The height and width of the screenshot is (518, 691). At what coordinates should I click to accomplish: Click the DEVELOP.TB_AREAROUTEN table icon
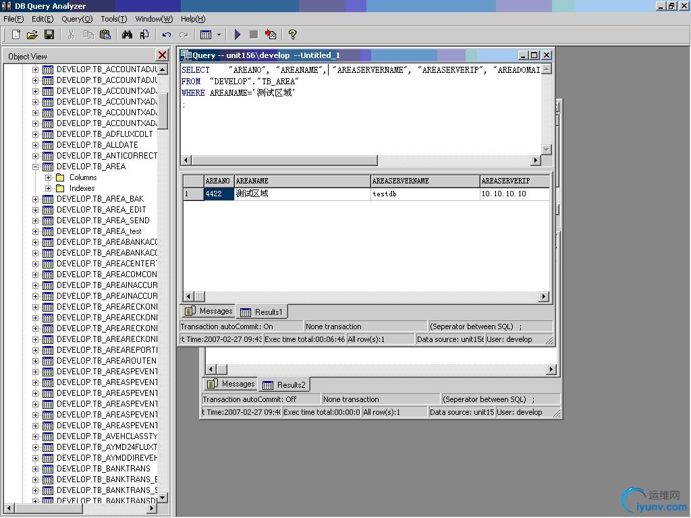48,362
